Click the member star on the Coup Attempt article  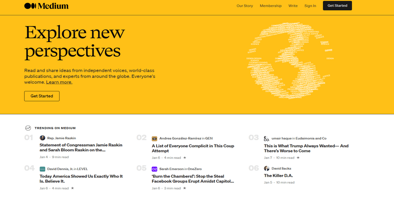(x=184, y=158)
